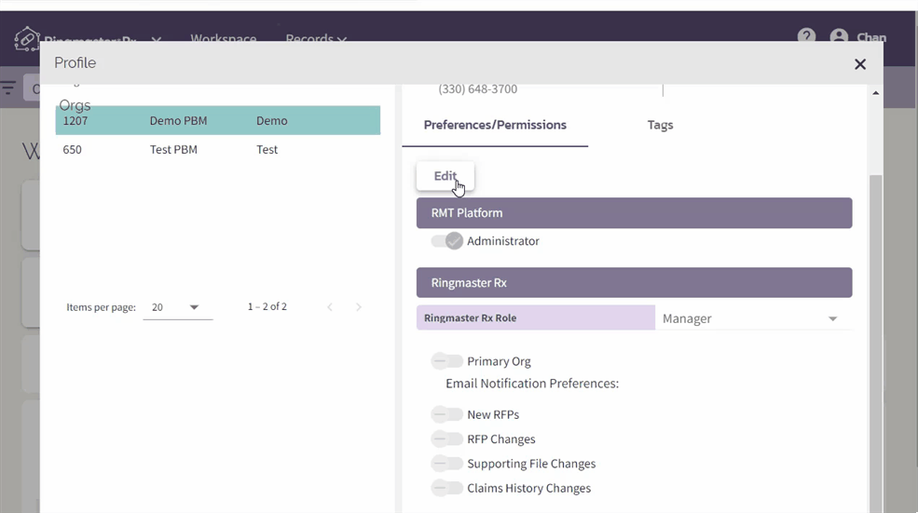Click the RMT Platform section header
This screenshot has height=513, width=918.
click(x=634, y=213)
